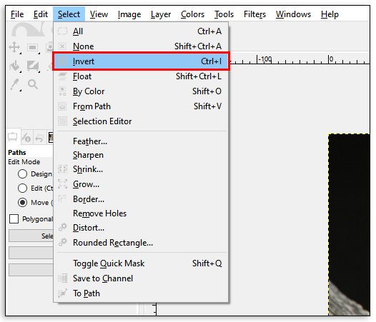Select the Move tool icon
Screen dimensions: 376x322
[x=14, y=47]
